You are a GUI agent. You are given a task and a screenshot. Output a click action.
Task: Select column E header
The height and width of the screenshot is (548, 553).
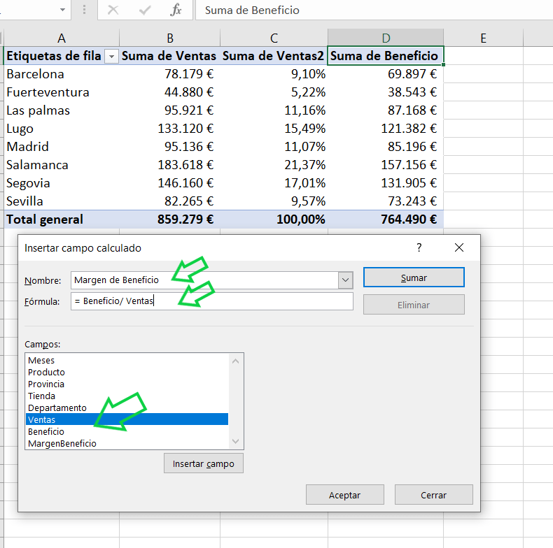point(483,38)
